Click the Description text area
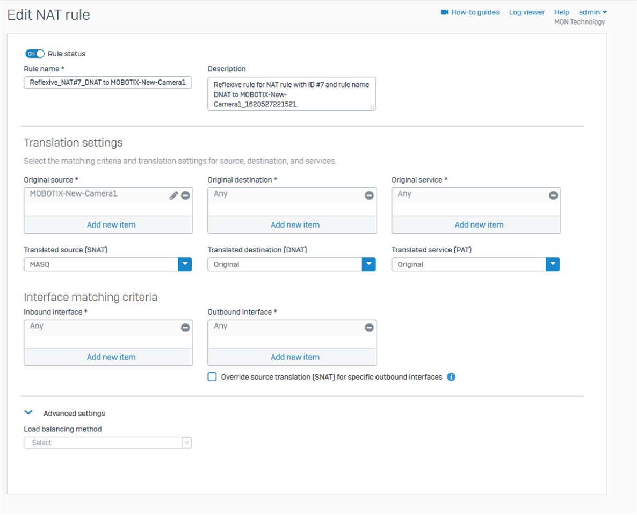The image size is (637, 515). [x=292, y=94]
